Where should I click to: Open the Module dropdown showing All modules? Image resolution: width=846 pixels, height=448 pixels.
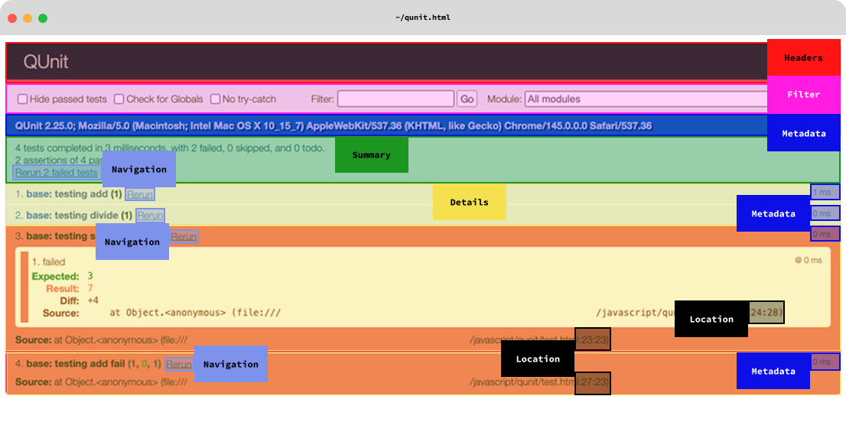click(646, 99)
